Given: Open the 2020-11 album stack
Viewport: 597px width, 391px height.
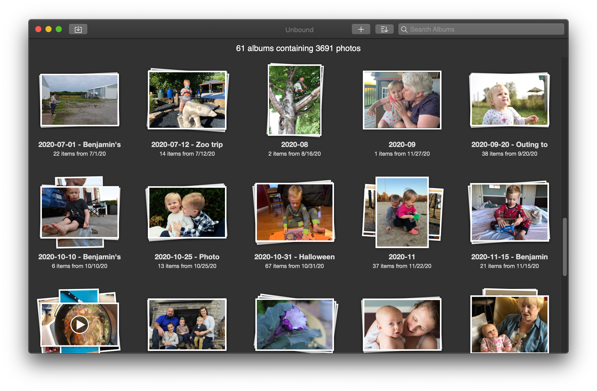Looking at the screenshot, I should [402, 212].
